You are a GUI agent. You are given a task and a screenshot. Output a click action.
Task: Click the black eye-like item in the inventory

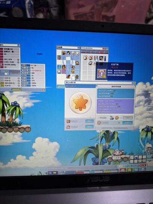[101, 58]
